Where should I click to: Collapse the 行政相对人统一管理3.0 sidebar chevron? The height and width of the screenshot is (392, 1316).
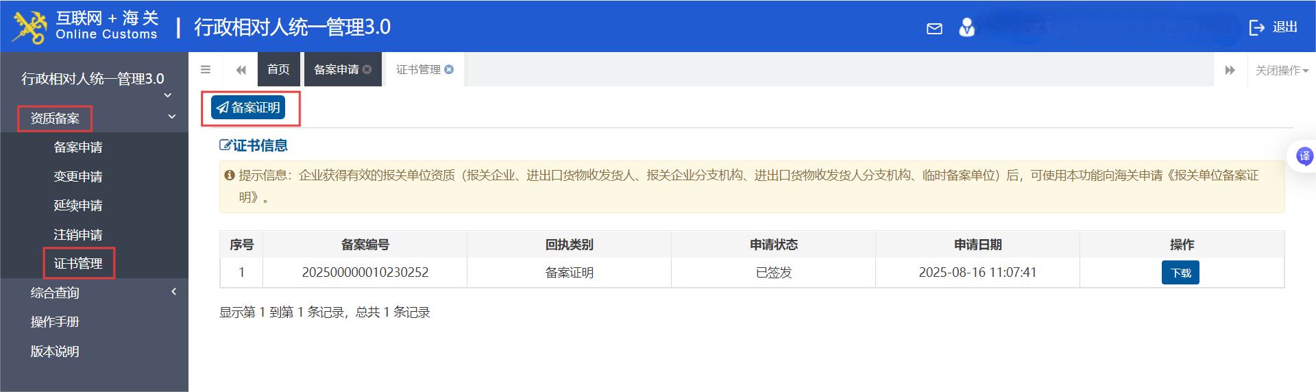tap(168, 95)
